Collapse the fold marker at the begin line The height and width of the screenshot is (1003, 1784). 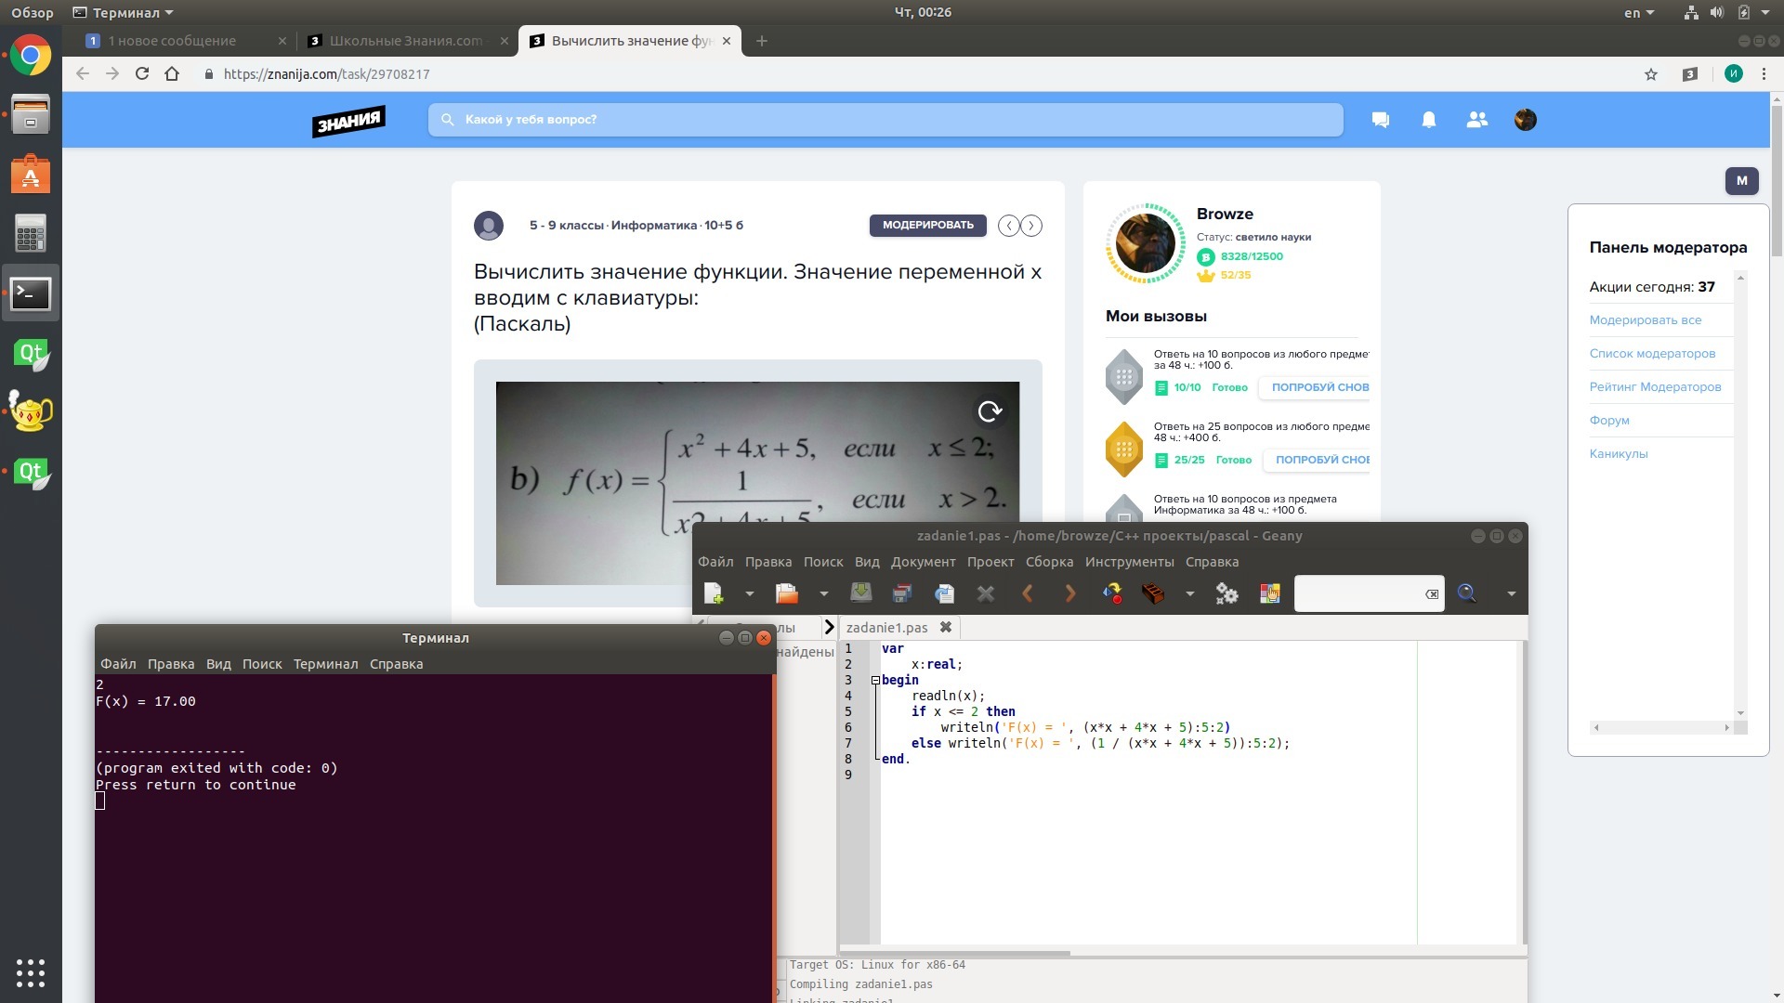pyautogui.click(x=875, y=681)
